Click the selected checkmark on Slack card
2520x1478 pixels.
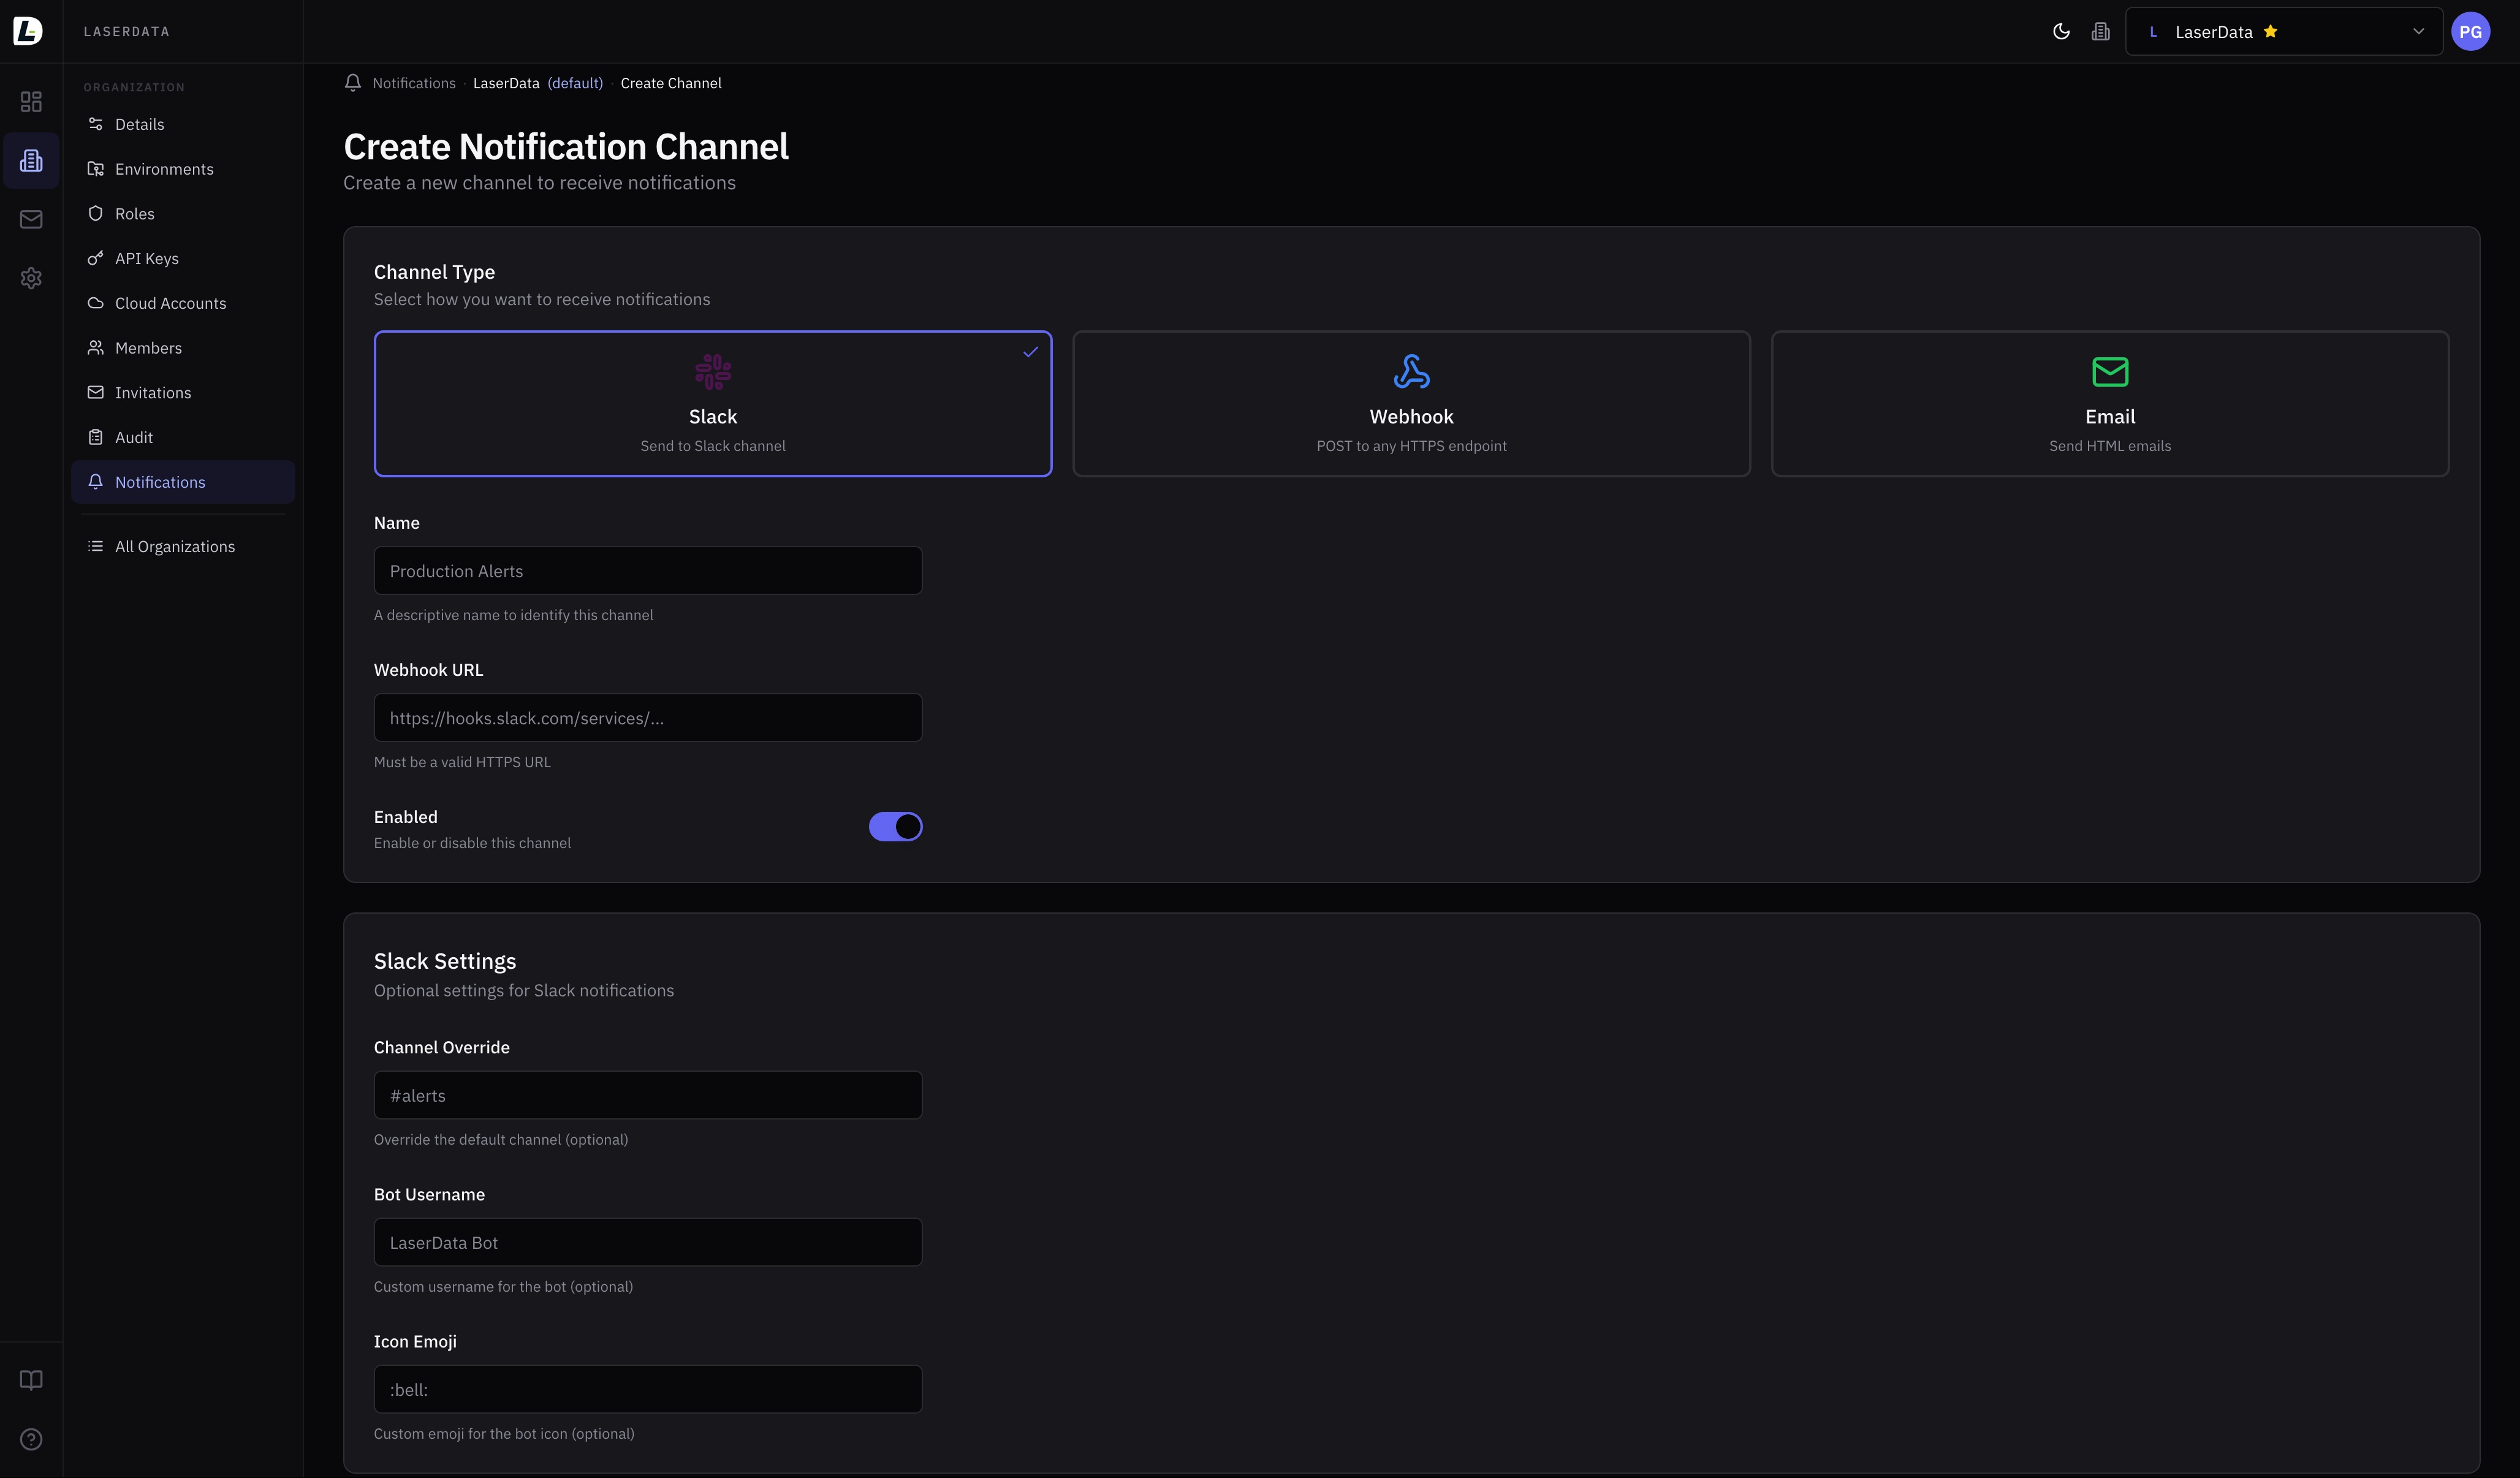(x=1030, y=352)
